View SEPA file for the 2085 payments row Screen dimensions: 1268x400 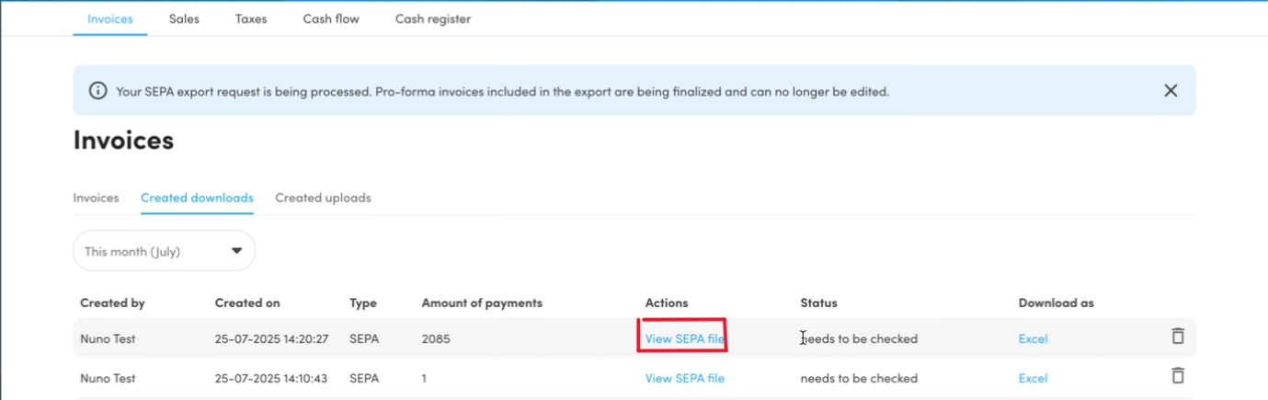685,339
